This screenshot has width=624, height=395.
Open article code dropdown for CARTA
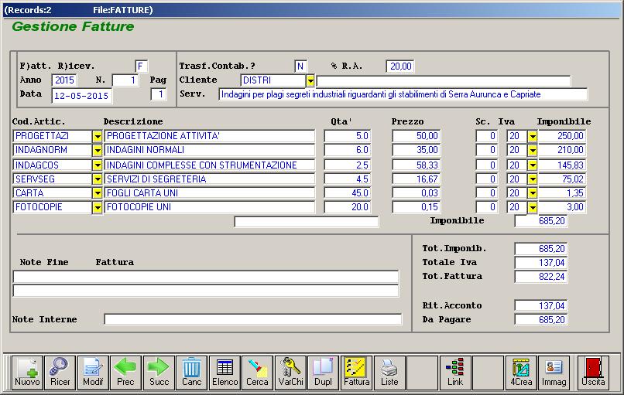(x=97, y=193)
